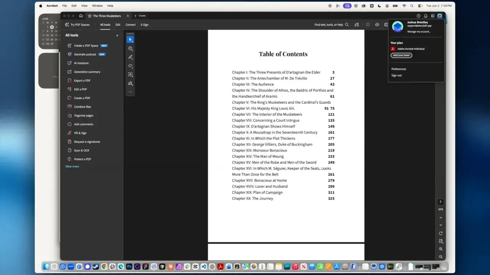Screen dimensions: 490x275
Task: Open the Window menu in macOS menu bar
Action: [97, 6]
